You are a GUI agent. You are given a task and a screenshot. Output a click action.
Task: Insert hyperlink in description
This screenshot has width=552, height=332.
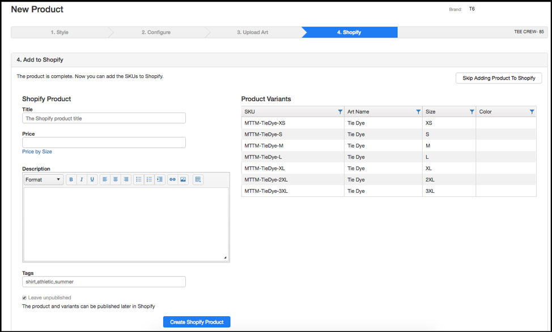(172, 179)
